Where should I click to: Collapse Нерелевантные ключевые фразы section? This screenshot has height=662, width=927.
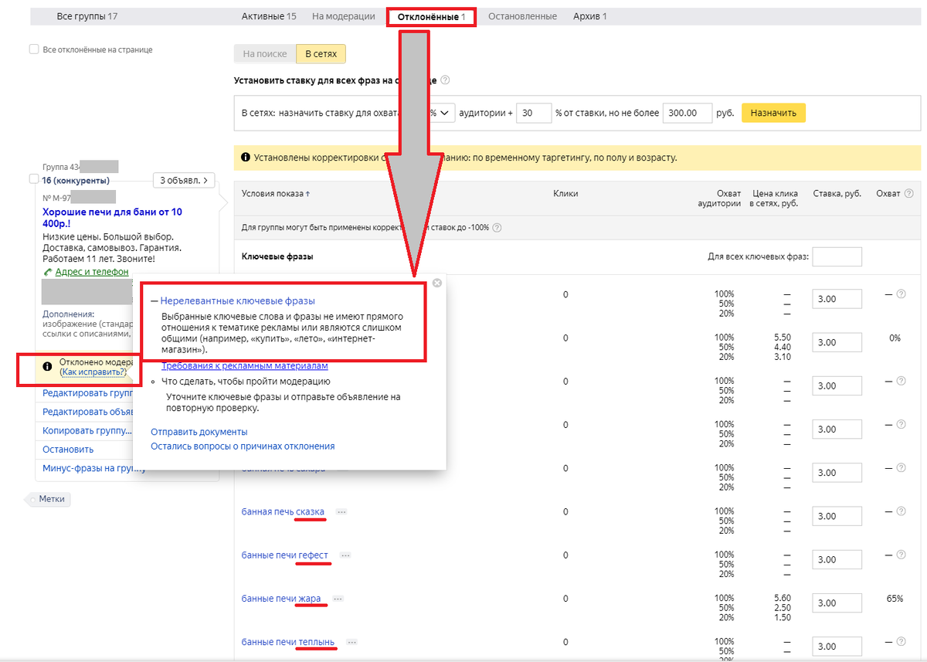pyautogui.click(x=233, y=301)
